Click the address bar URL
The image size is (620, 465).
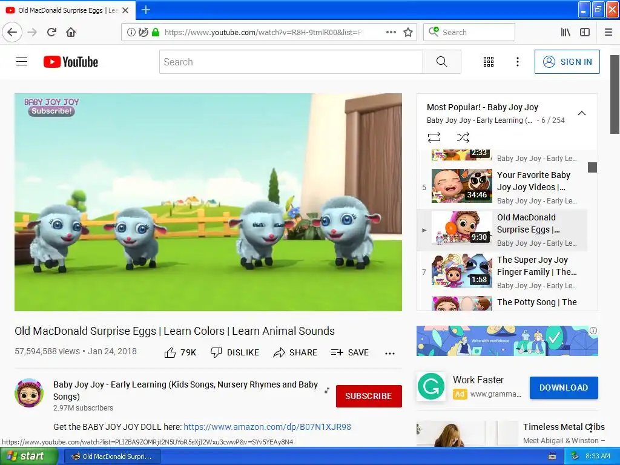click(263, 33)
